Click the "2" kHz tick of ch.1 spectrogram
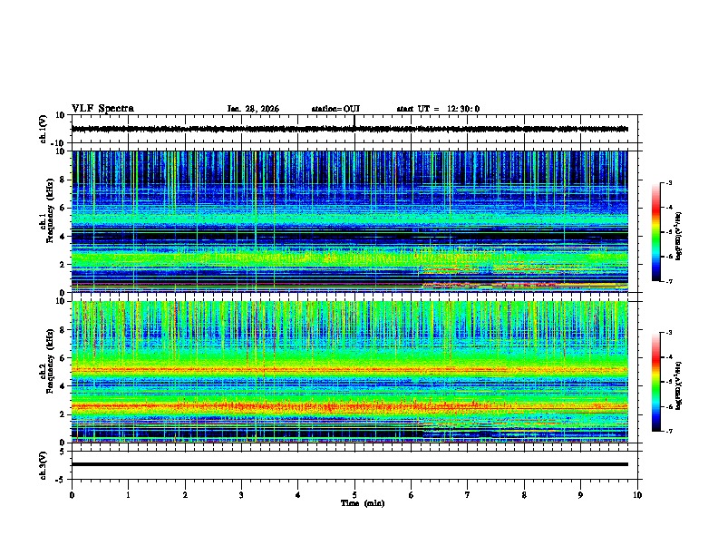Screen dimensions: 718x555 (63, 265)
